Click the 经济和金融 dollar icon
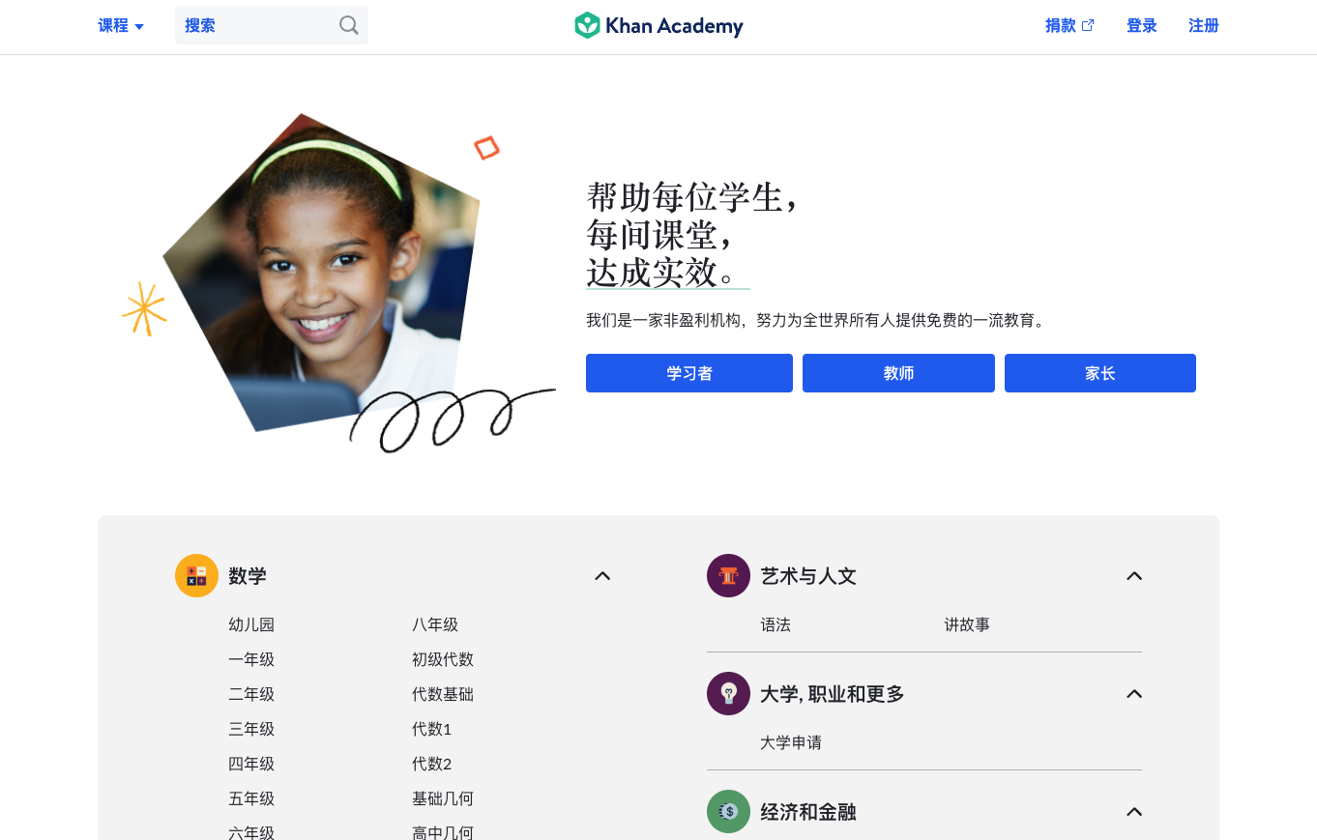This screenshot has height=840, width=1317. 728,812
